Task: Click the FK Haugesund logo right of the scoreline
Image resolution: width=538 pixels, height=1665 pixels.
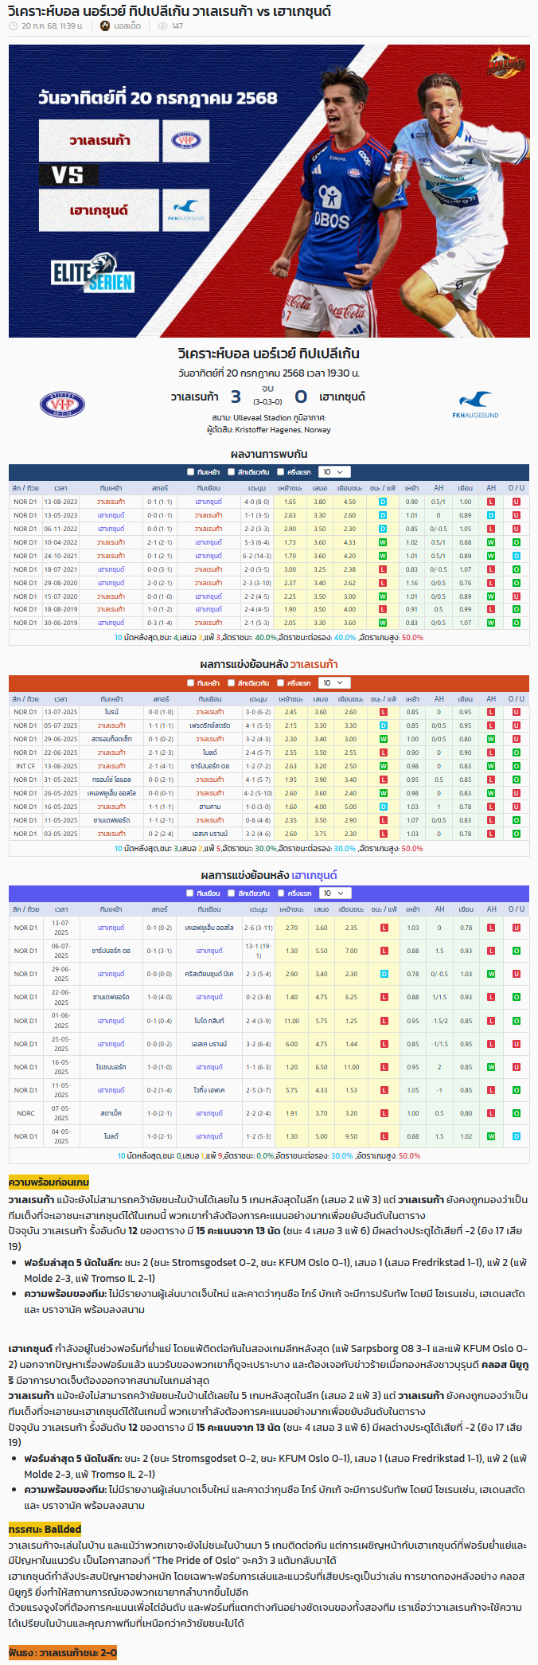Action: pos(475,405)
